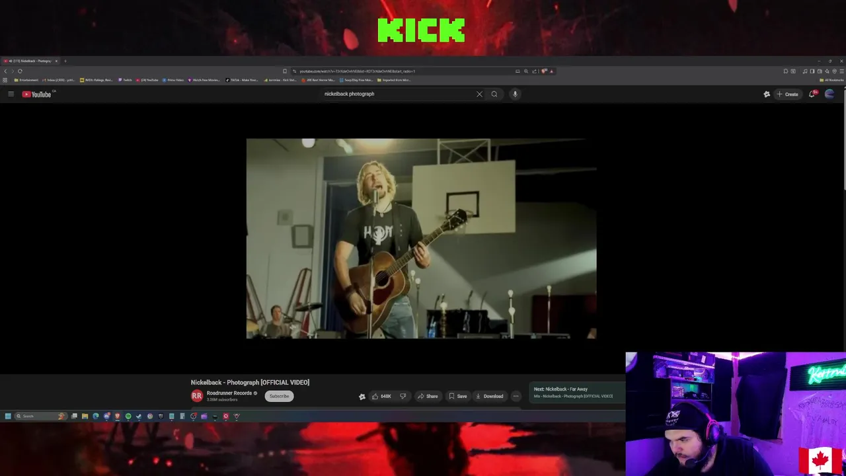Open the Roadrunner Records channel name

229,393
